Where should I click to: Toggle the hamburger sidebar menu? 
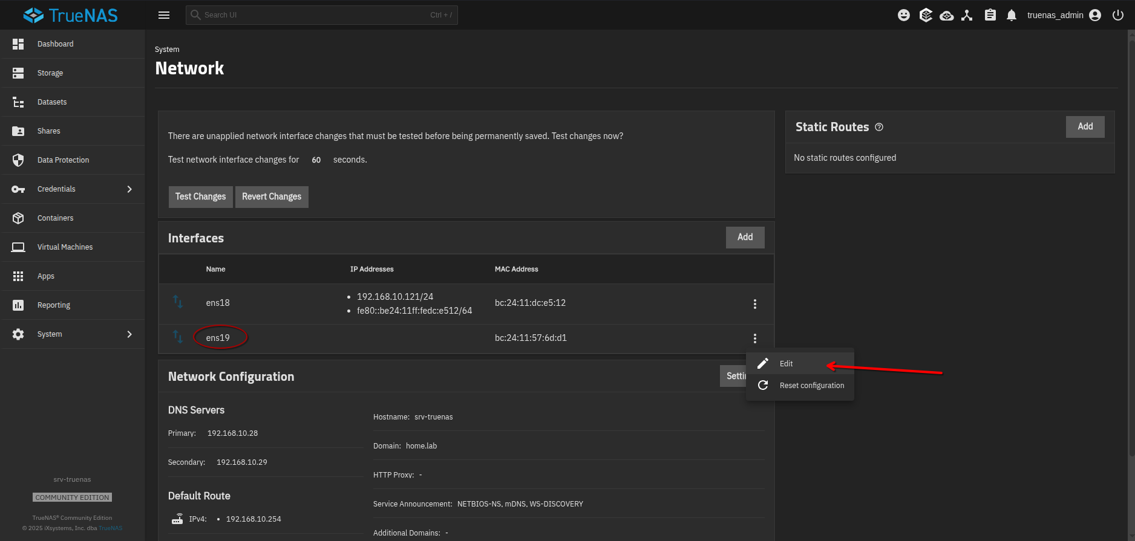164,15
